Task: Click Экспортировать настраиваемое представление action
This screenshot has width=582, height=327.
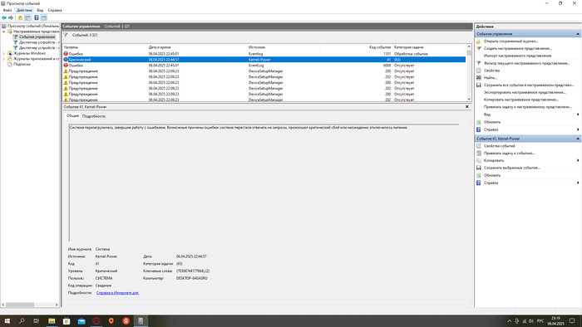Action: point(525,93)
